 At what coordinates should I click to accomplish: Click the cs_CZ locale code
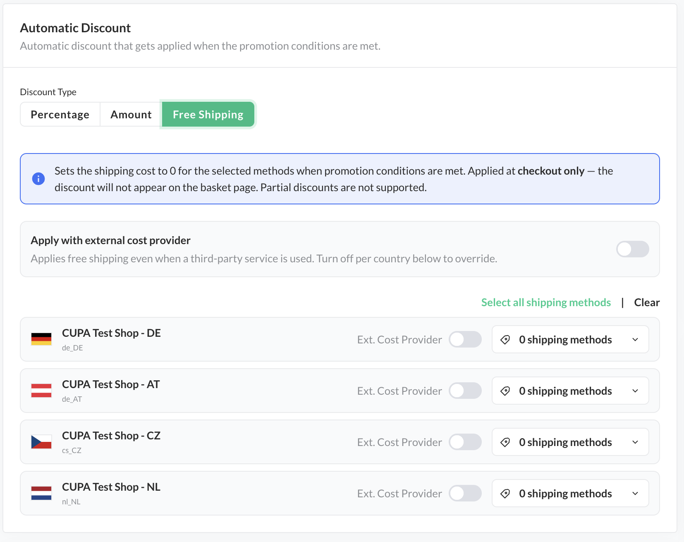click(x=72, y=451)
